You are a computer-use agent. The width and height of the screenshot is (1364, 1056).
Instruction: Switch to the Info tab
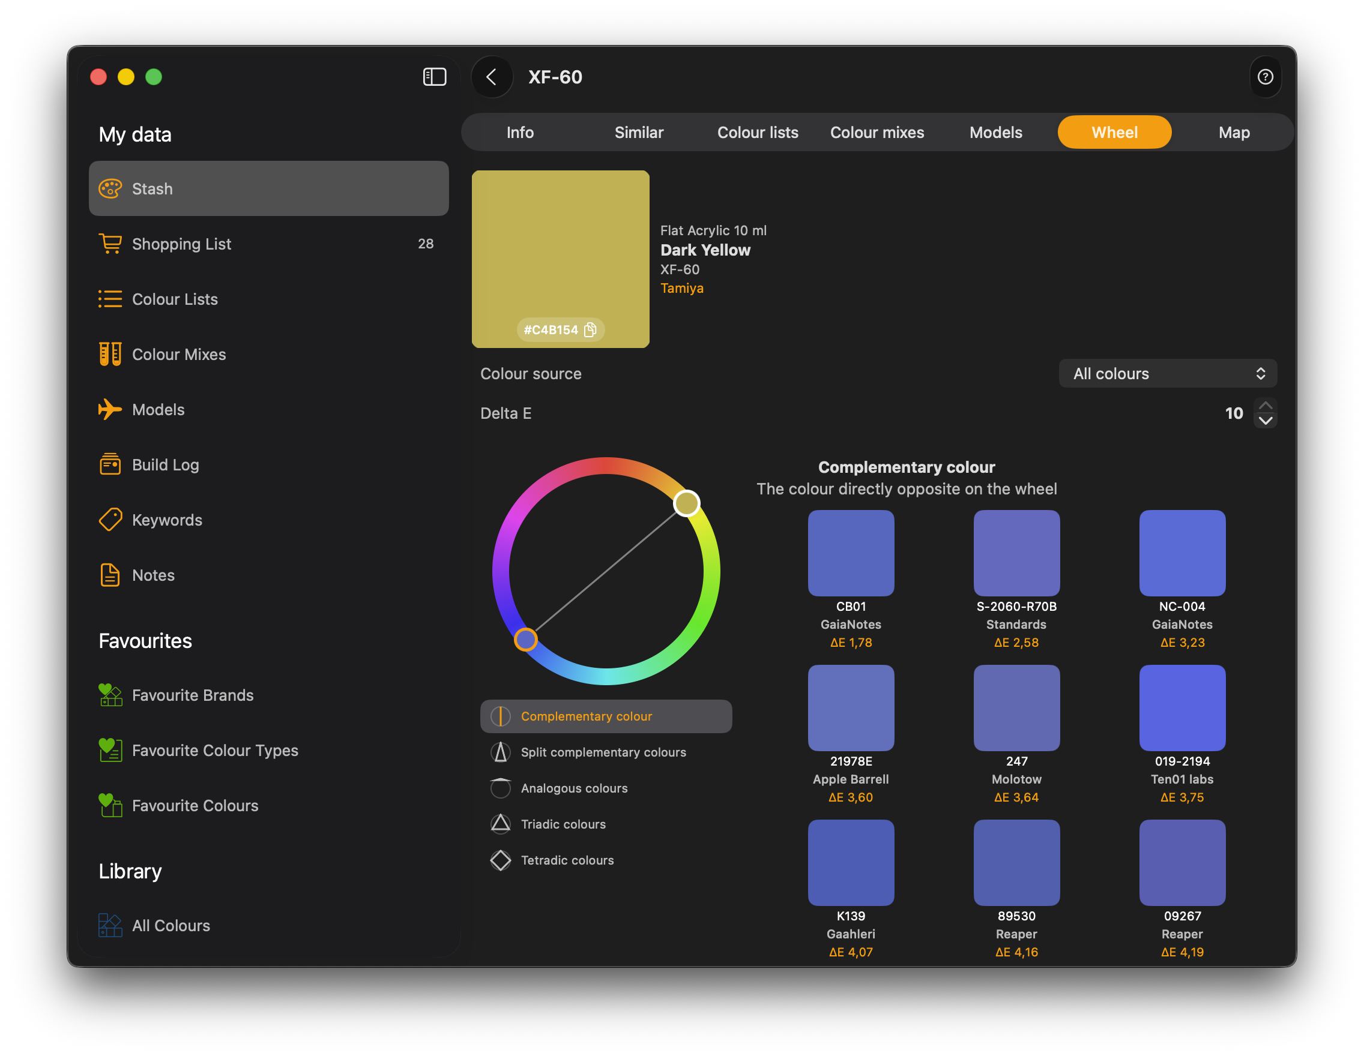click(520, 133)
